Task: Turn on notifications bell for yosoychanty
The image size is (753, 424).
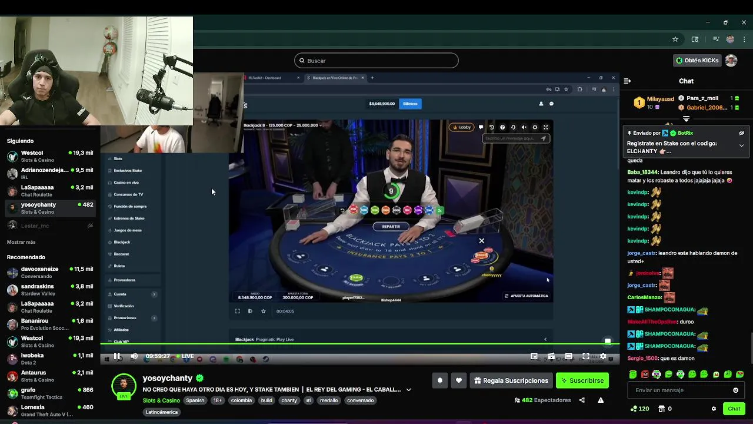Action: point(439,380)
